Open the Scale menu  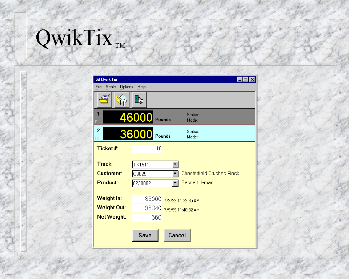(x=111, y=87)
